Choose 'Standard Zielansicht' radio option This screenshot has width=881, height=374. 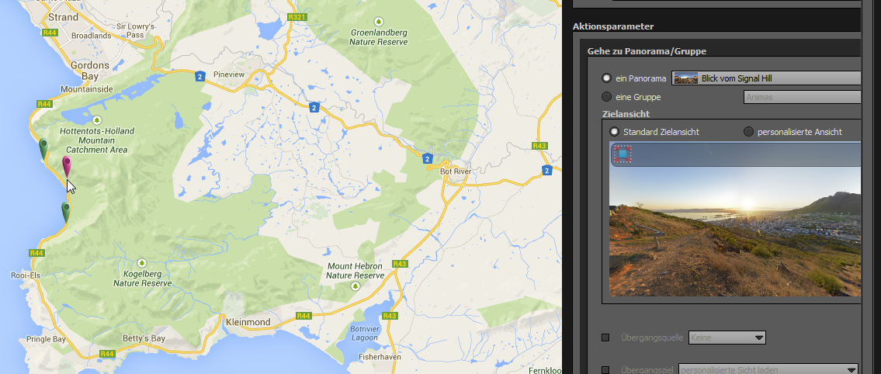pyautogui.click(x=616, y=132)
